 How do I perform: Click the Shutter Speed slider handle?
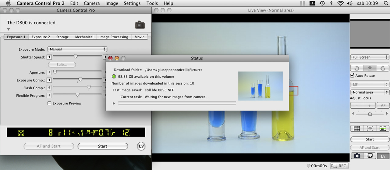[76, 56]
